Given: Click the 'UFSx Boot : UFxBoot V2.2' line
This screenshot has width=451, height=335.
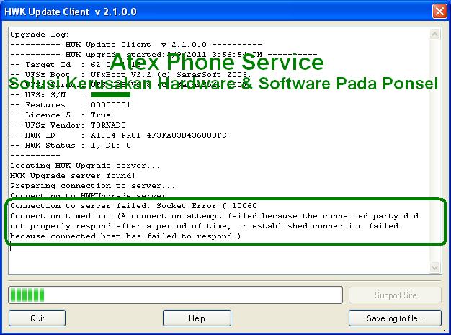Looking at the screenshot, I should pyautogui.click(x=130, y=75).
